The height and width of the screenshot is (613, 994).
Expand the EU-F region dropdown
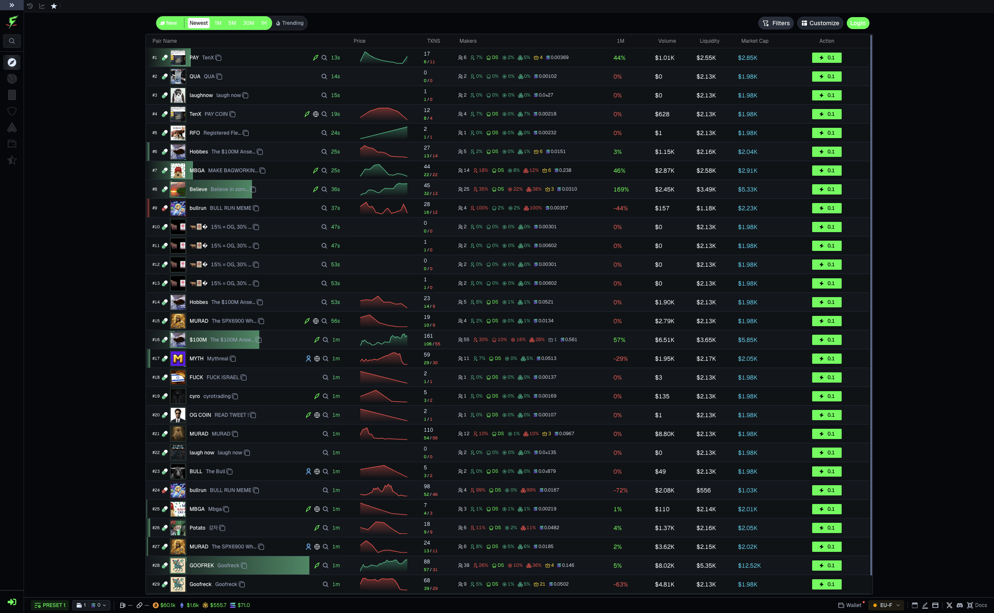point(886,605)
